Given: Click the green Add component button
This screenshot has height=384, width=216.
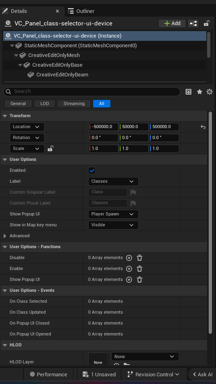Looking at the screenshot, I should (x=172, y=23).
